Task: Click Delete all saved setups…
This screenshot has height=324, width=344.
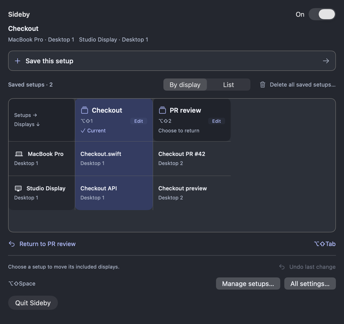Action: (303, 85)
